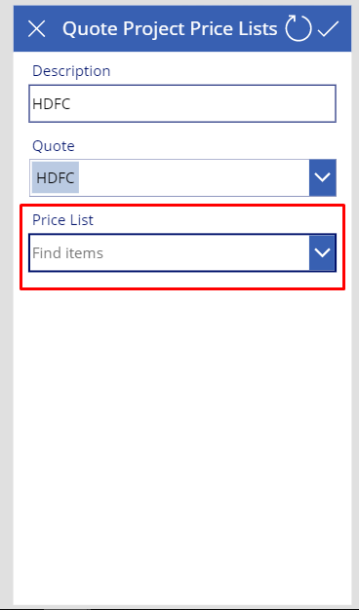
Task: Click the Price List field label
Action: coord(62,220)
